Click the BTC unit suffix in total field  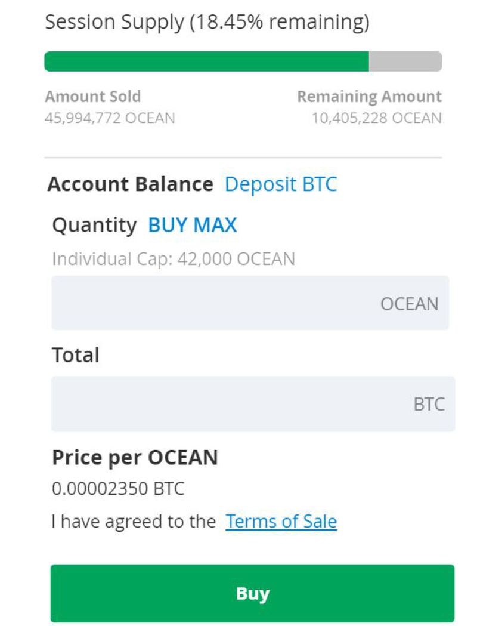[429, 404]
